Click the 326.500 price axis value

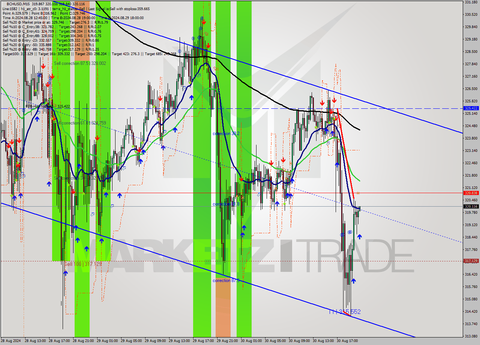click(471, 89)
